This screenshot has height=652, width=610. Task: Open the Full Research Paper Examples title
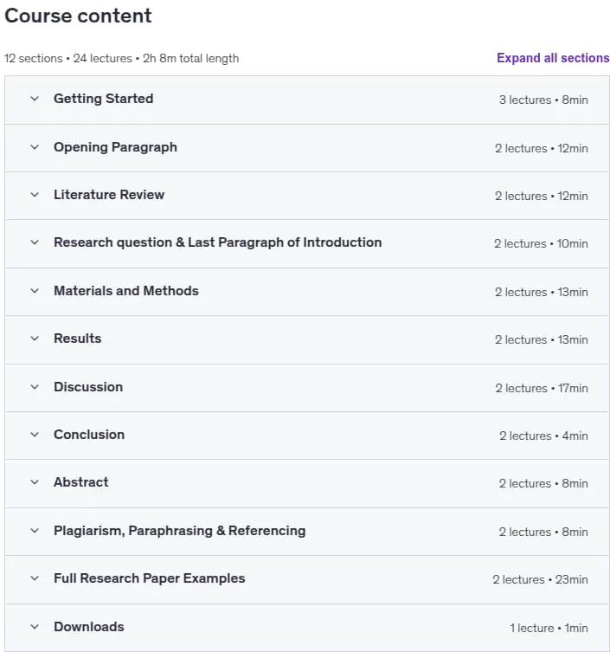pos(149,578)
